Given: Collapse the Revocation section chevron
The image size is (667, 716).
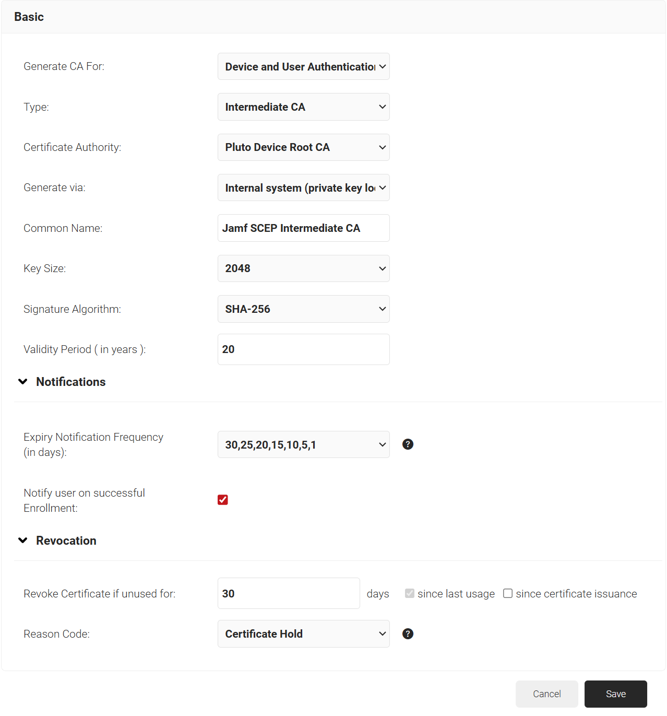Looking at the screenshot, I should 23,541.
